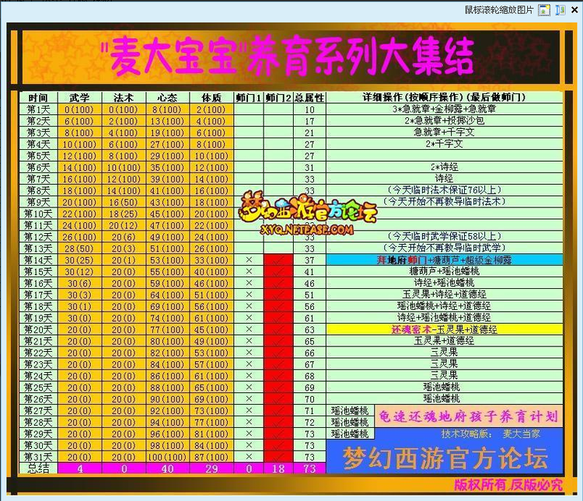Click the × mark in the 第20天 row

[248, 329]
